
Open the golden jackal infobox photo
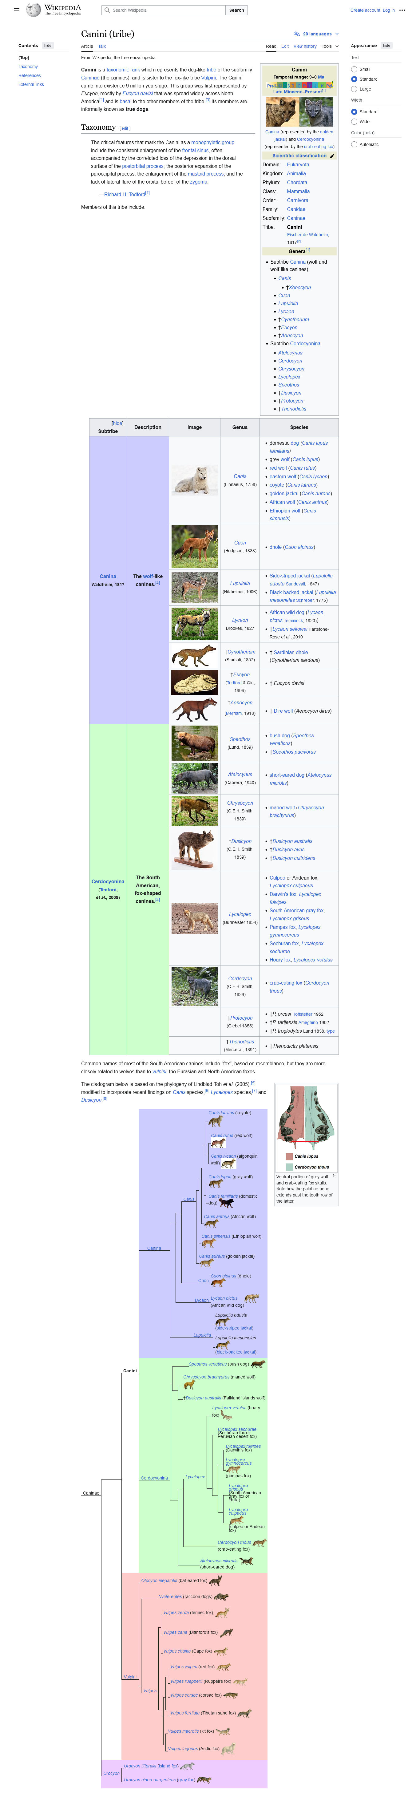click(282, 111)
